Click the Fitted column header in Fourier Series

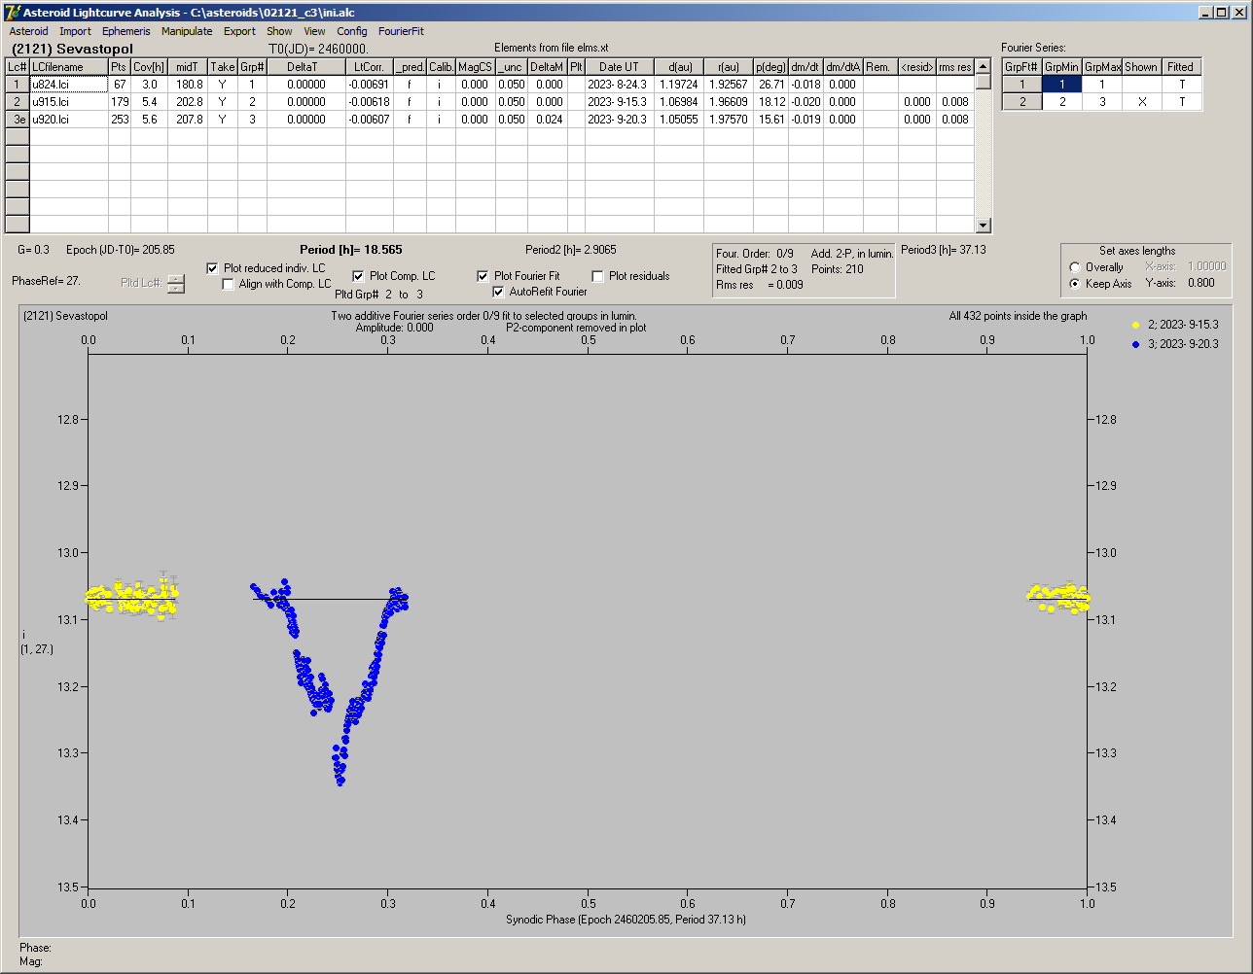[1181, 67]
